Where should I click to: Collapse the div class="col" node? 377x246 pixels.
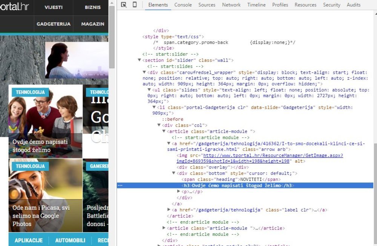159,125
